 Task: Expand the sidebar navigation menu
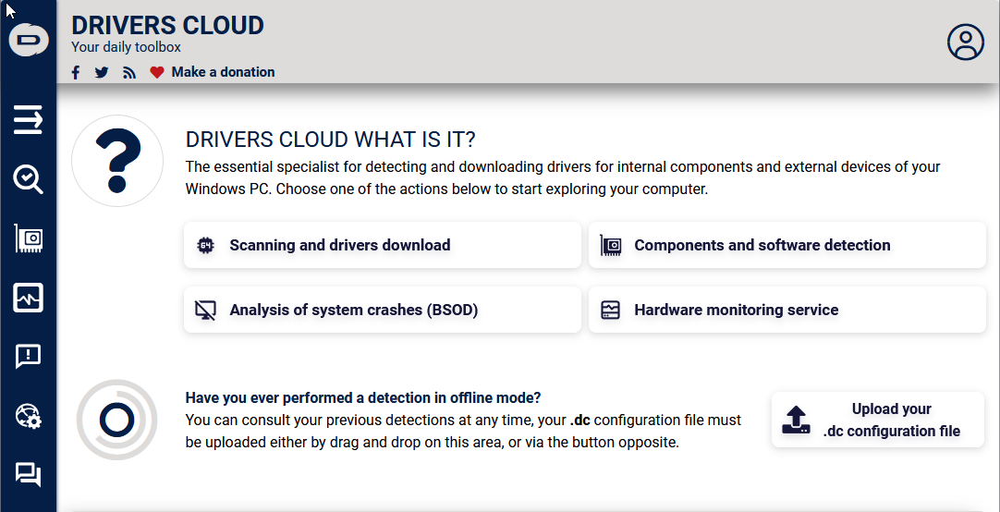pos(28,120)
